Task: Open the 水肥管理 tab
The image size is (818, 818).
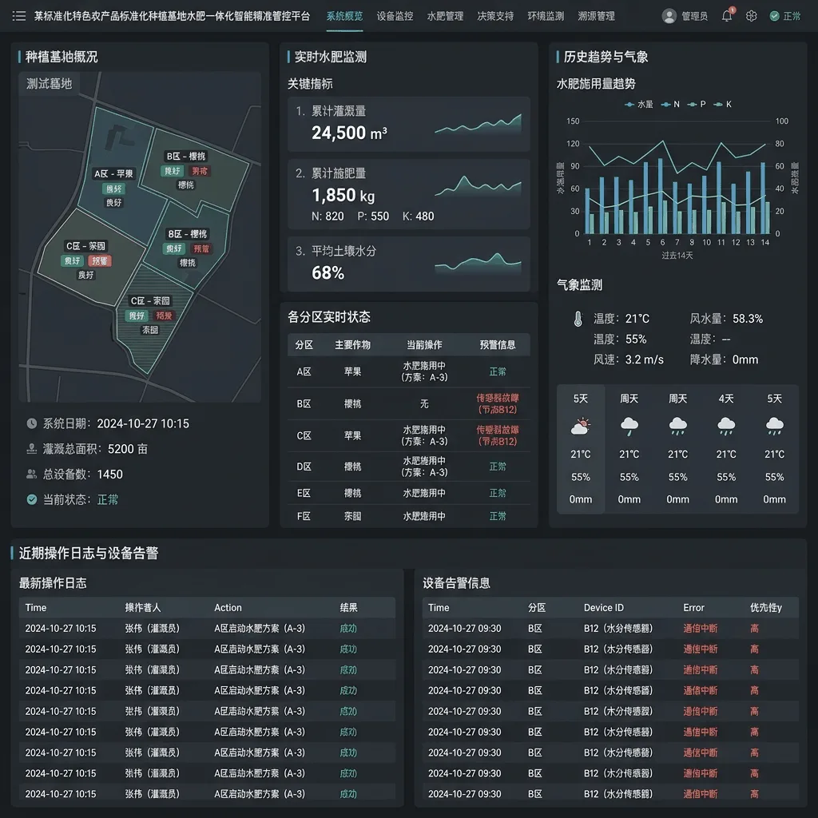Action: [x=445, y=16]
